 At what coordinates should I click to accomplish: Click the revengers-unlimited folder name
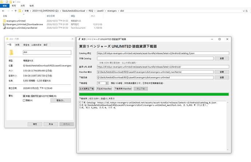click(x=16, y=21)
